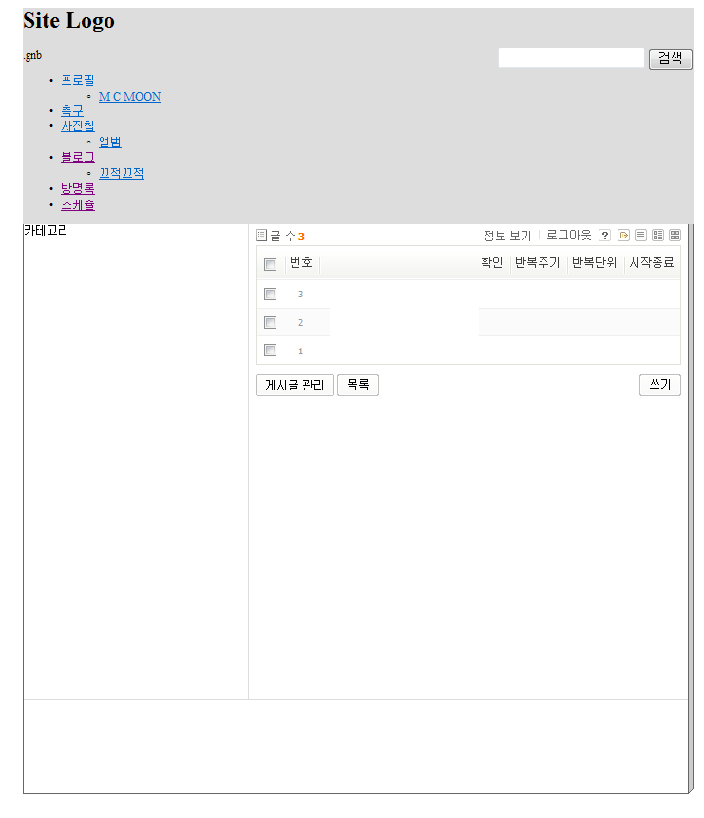Viewport: 704px width, 818px height.
Task: Click the document icon beside 글 수
Action: tap(261, 236)
